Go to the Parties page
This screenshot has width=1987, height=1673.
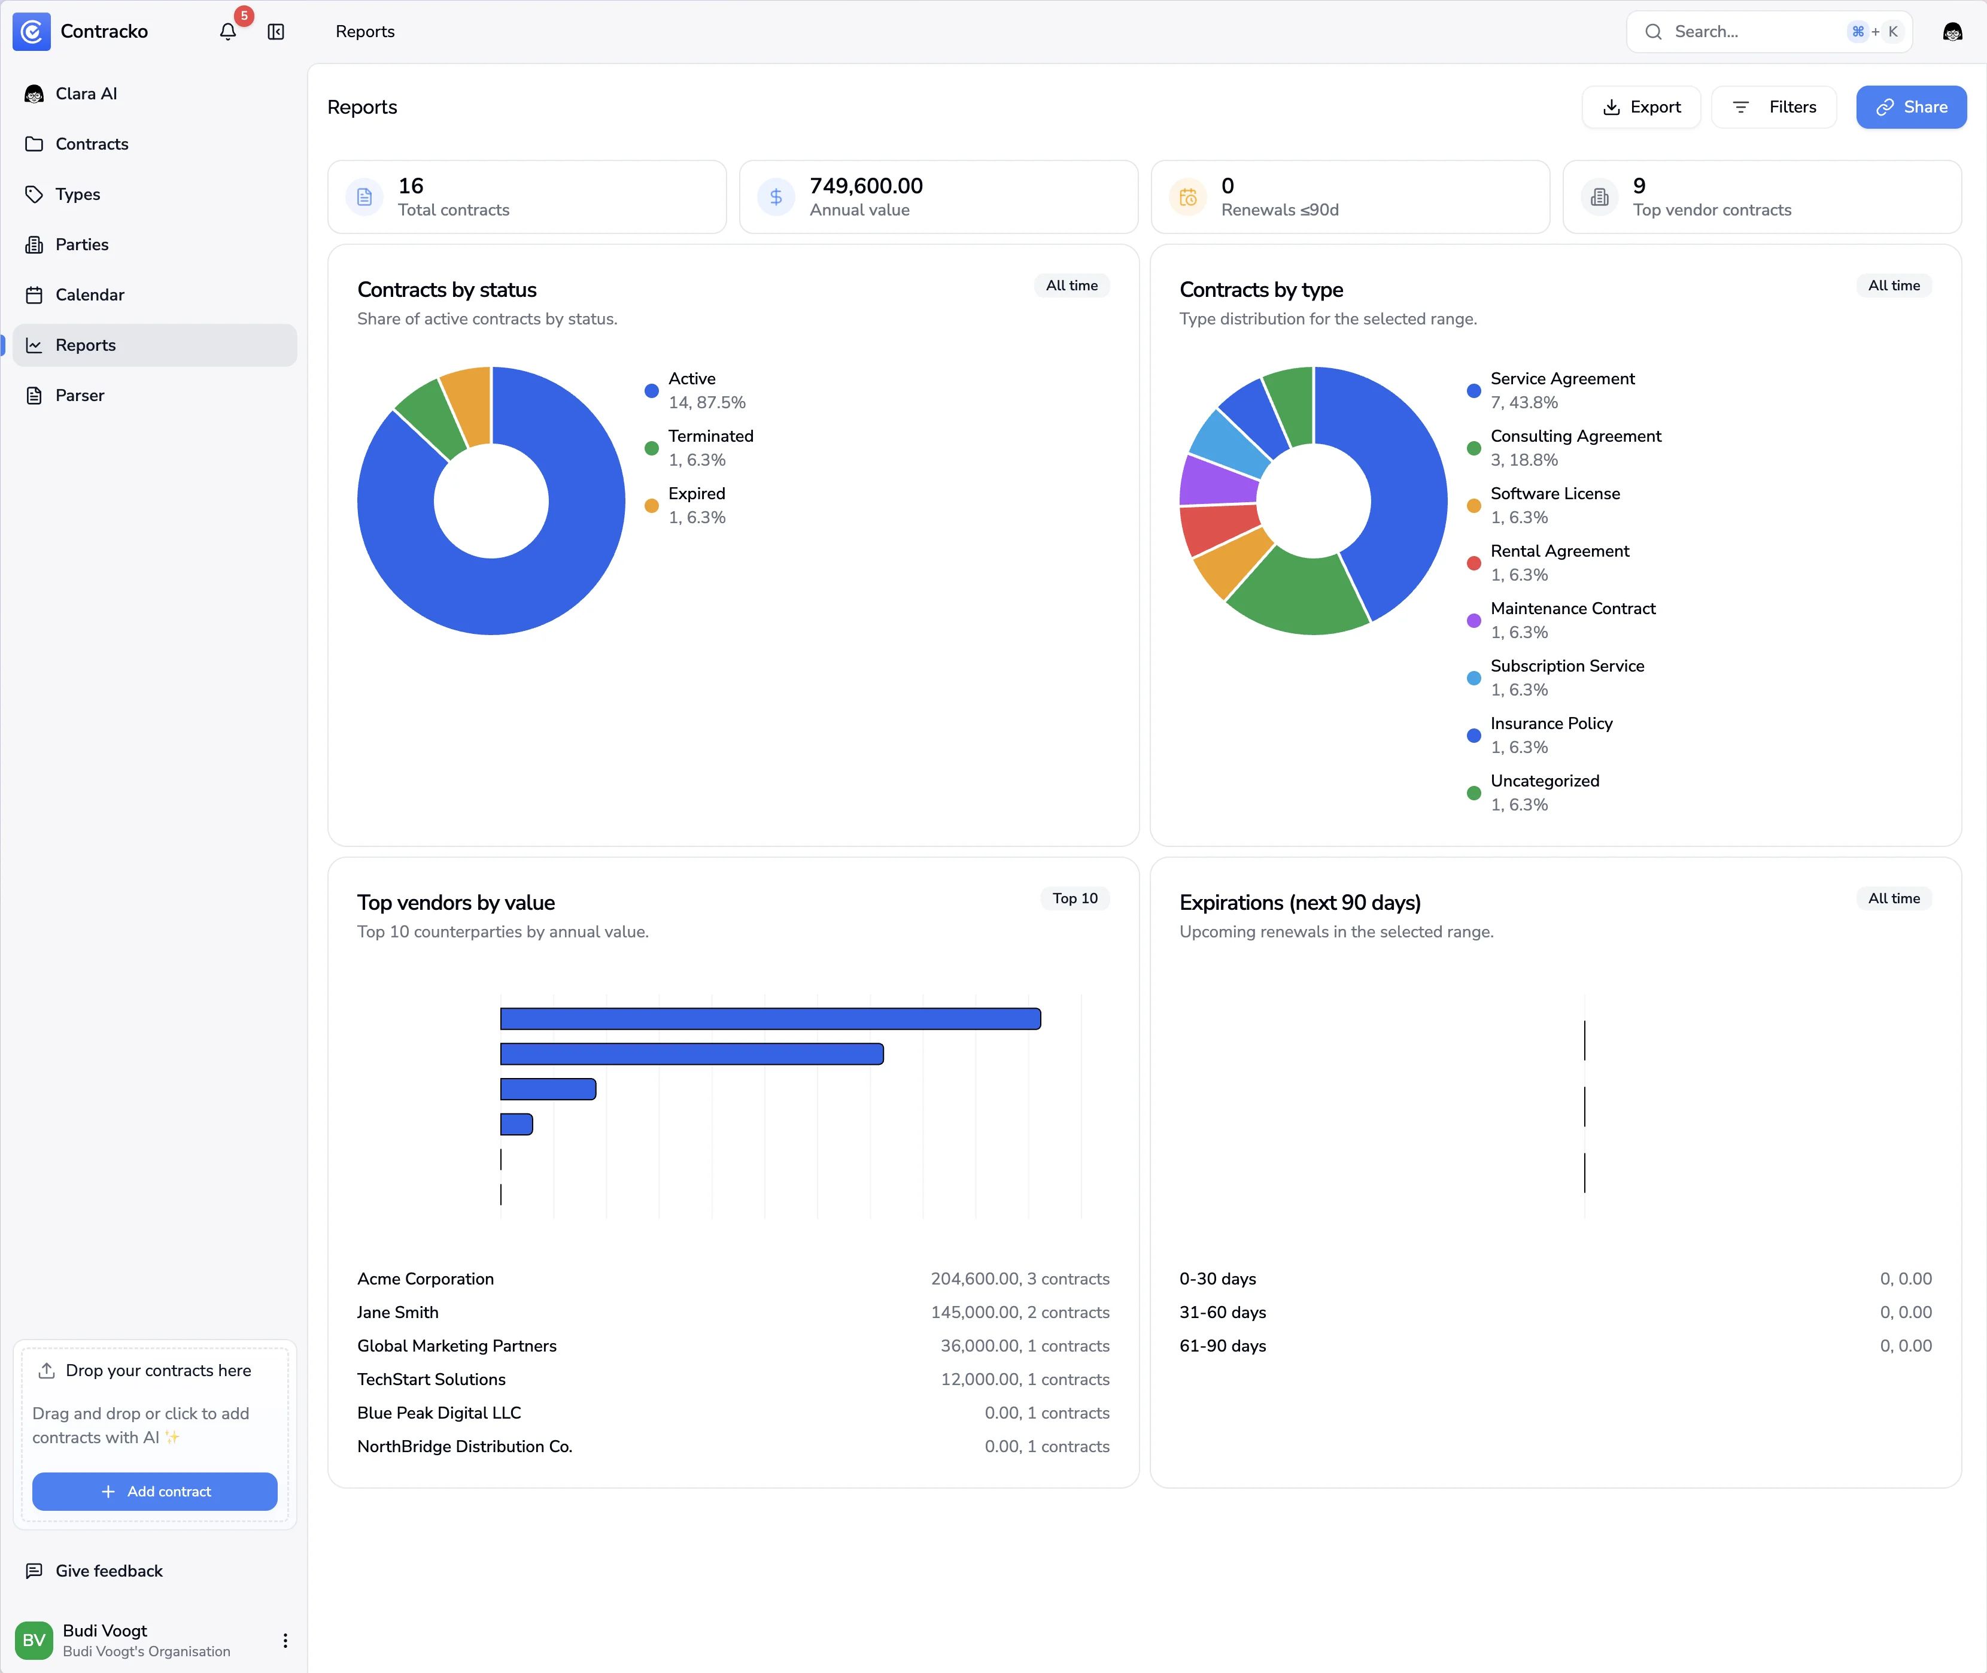pyautogui.click(x=81, y=244)
